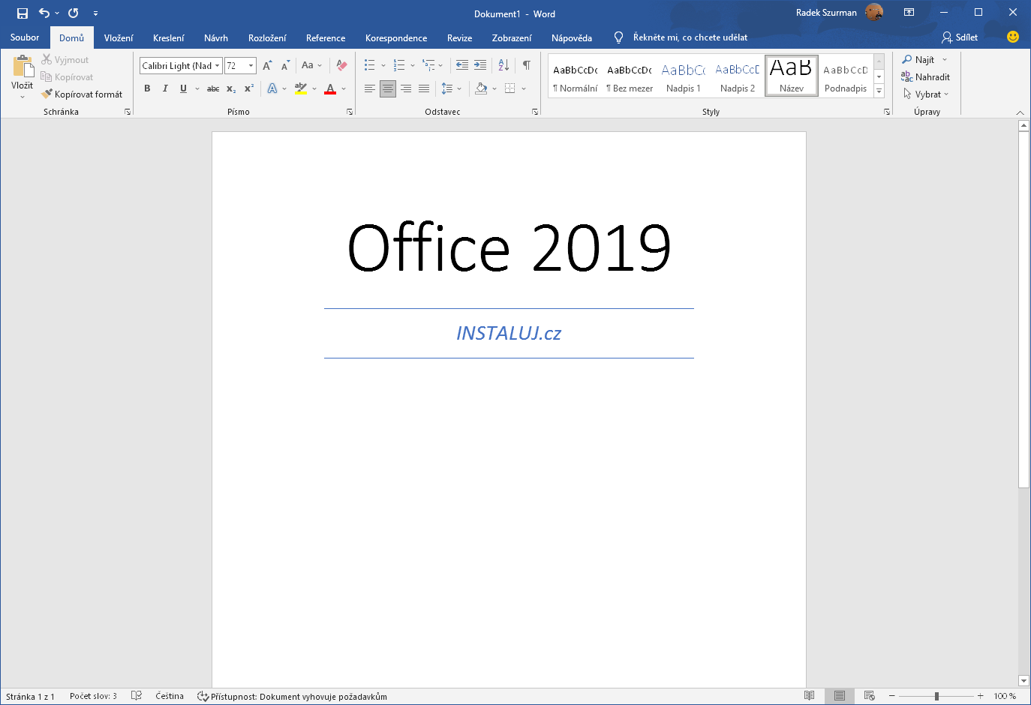Switch to Web Layout view in status bar
This screenshot has height=705, width=1031.
(869, 696)
